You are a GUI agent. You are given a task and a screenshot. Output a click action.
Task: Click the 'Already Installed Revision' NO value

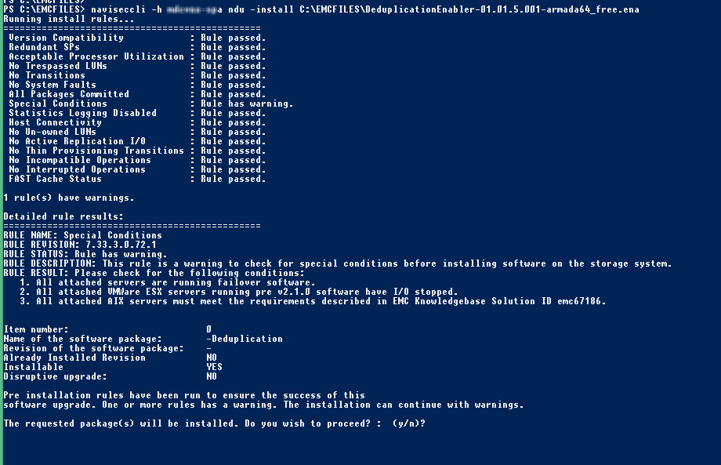pos(212,358)
